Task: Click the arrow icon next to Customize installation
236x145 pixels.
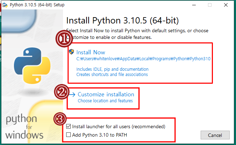Action: [72, 95]
